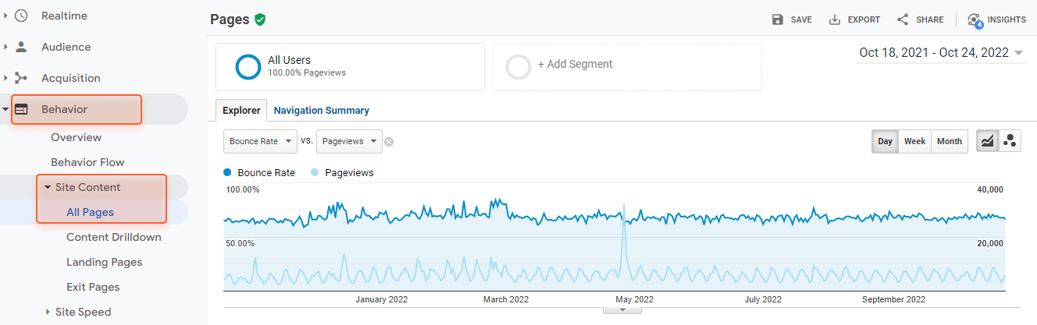Switch to line chart view icon
The height and width of the screenshot is (325, 1037).
click(988, 141)
